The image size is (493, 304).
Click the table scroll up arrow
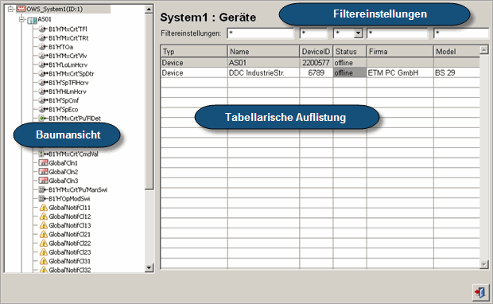pyautogui.click(x=484, y=49)
